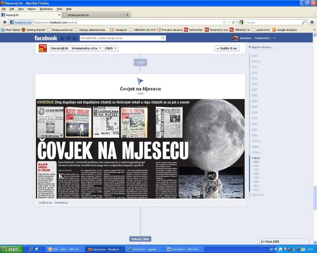Click the Windows Start button
The height and width of the screenshot is (253, 317).
click(x=11, y=249)
